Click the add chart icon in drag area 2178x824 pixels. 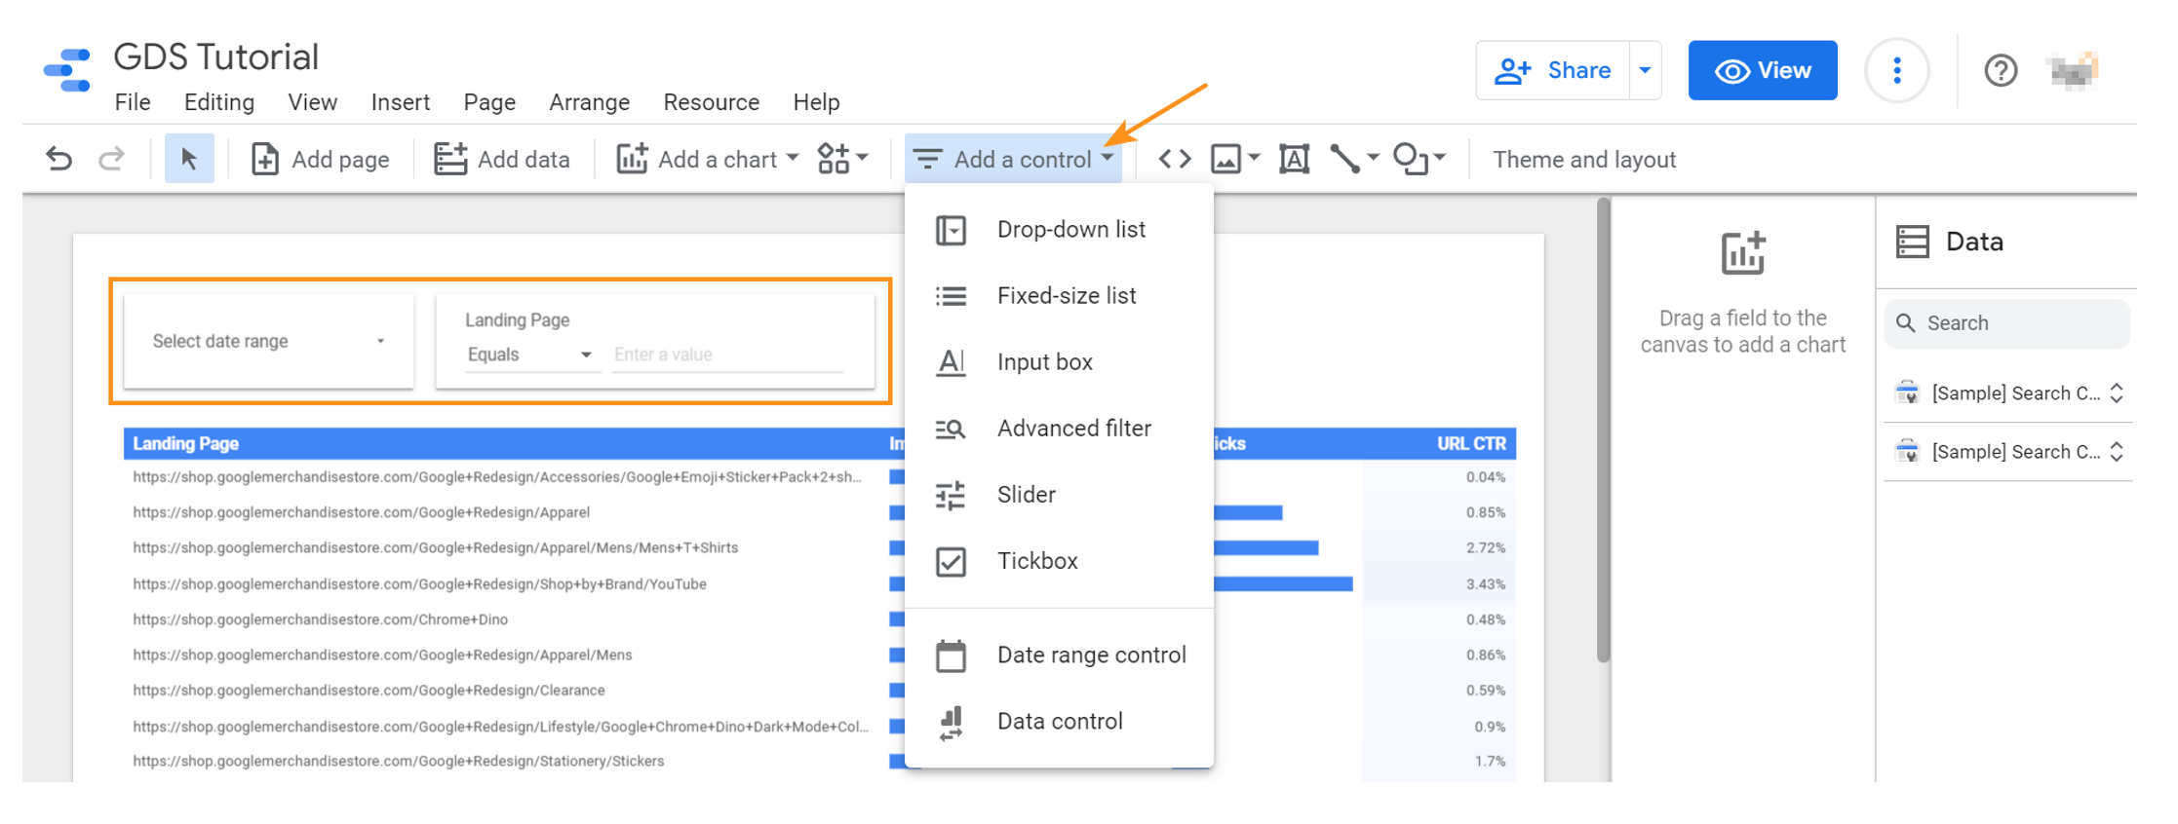[x=1743, y=253]
